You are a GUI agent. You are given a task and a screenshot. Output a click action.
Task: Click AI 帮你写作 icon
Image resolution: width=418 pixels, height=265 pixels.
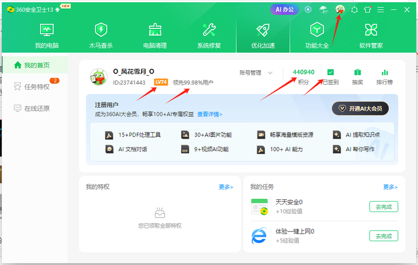(337, 149)
